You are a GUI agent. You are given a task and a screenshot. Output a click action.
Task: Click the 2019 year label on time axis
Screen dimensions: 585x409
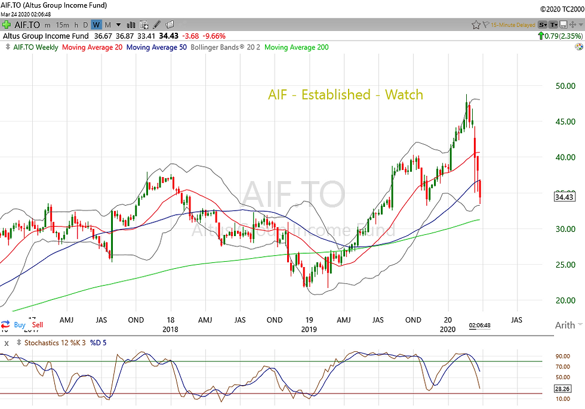[x=309, y=329]
